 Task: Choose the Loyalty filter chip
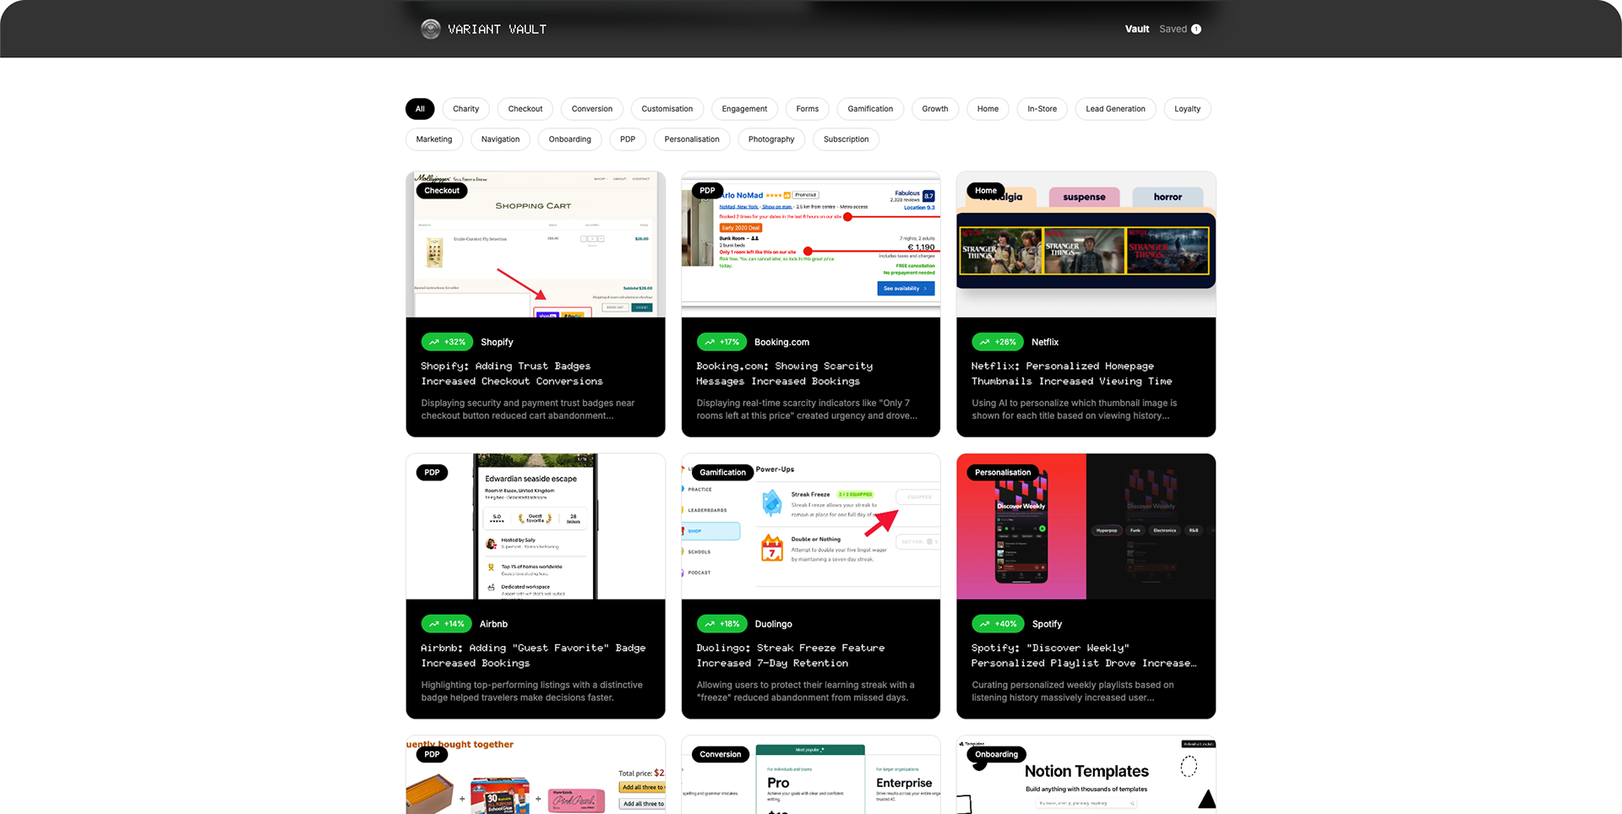click(x=1188, y=109)
